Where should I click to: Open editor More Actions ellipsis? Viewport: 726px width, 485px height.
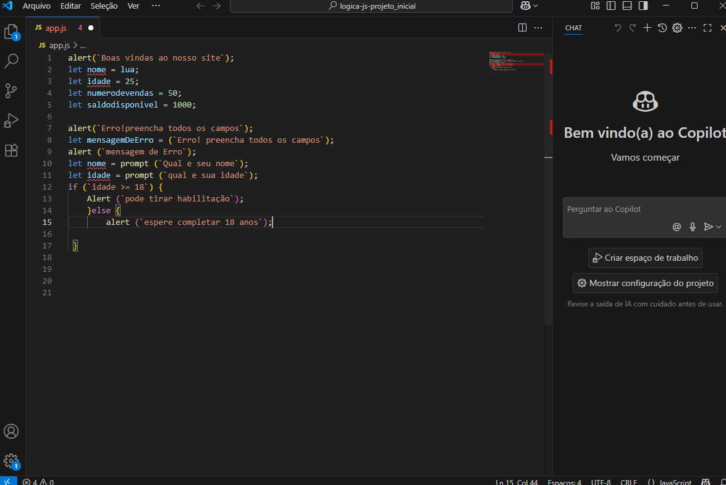[538, 28]
